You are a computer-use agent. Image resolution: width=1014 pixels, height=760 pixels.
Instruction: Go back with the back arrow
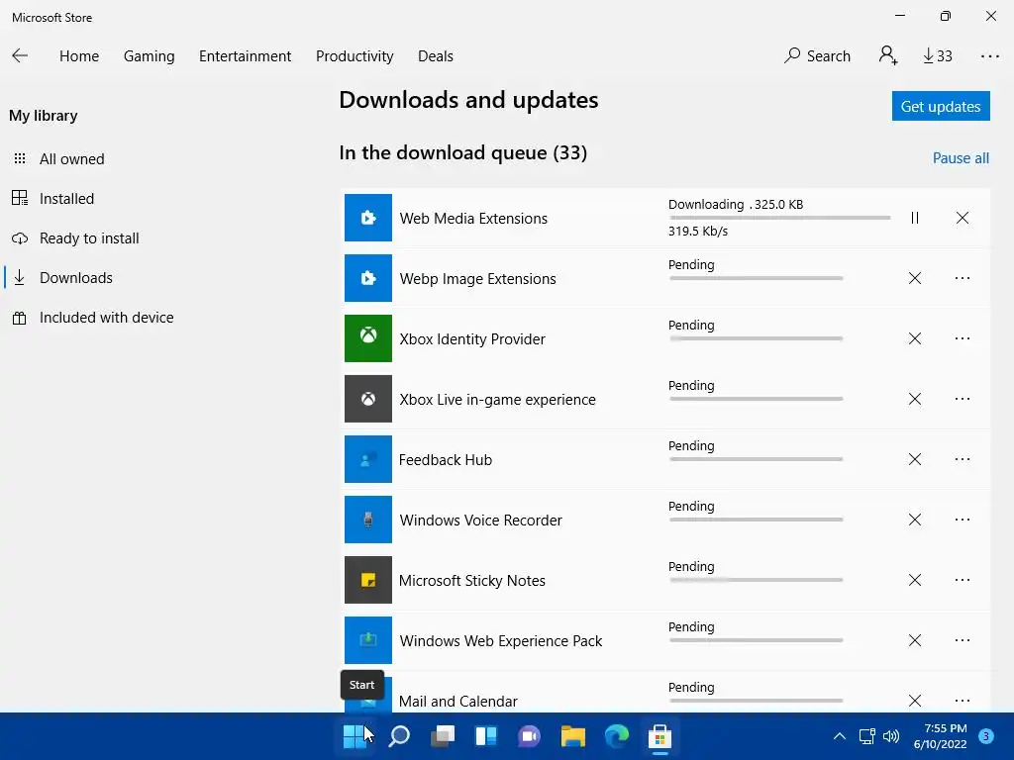click(20, 55)
